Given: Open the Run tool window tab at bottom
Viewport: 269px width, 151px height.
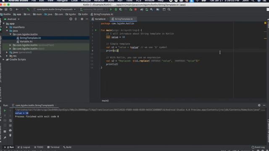Looking at the screenshot, I should pyautogui.click(x=9, y=147).
